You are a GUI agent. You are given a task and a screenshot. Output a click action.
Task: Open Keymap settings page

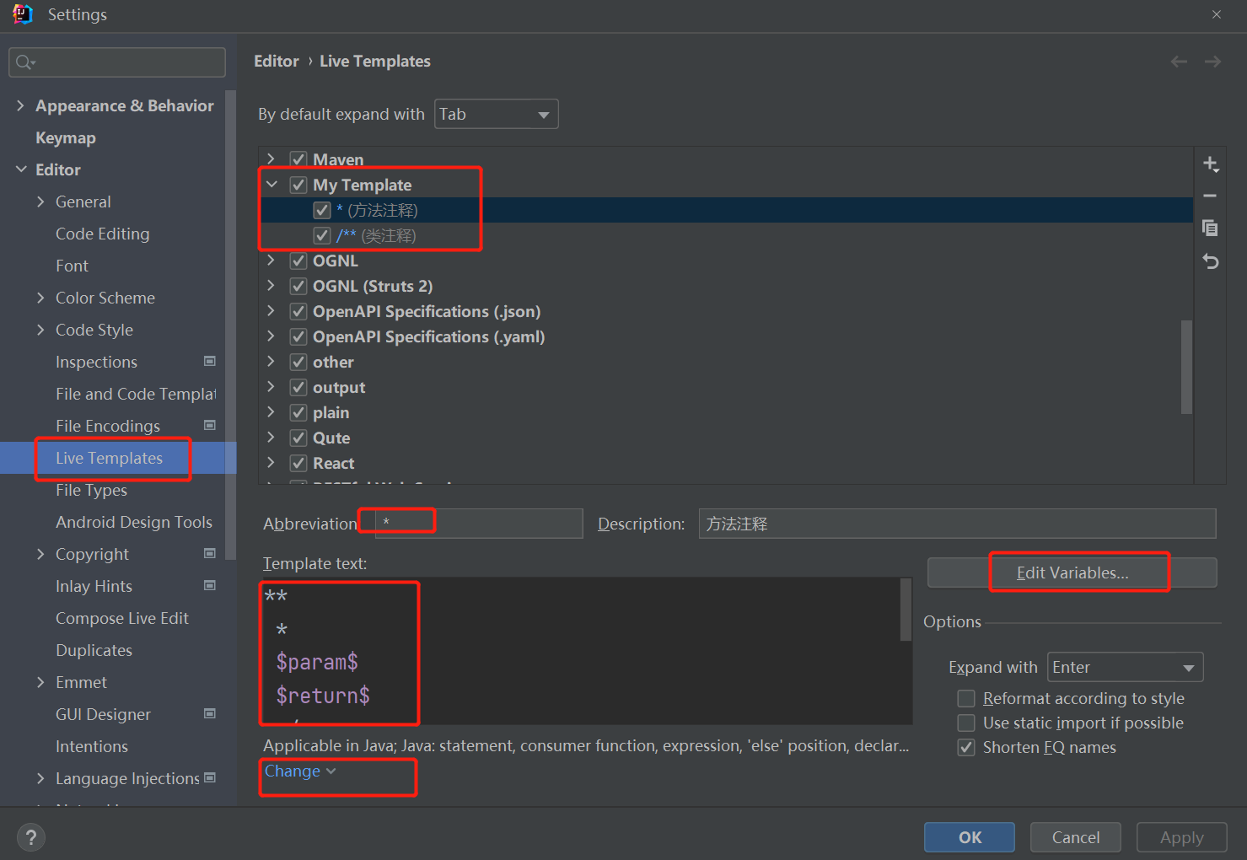pos(66,137)
